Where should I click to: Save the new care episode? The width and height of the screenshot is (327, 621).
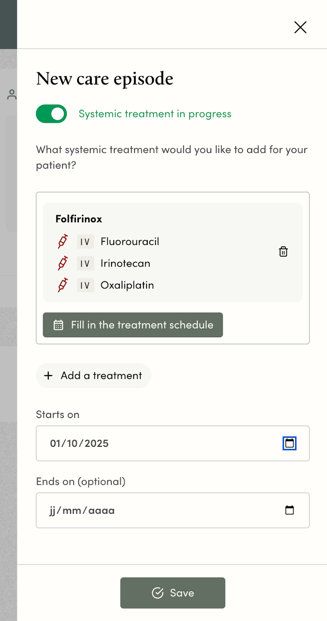pyautogui.click(x=172, y=593)
